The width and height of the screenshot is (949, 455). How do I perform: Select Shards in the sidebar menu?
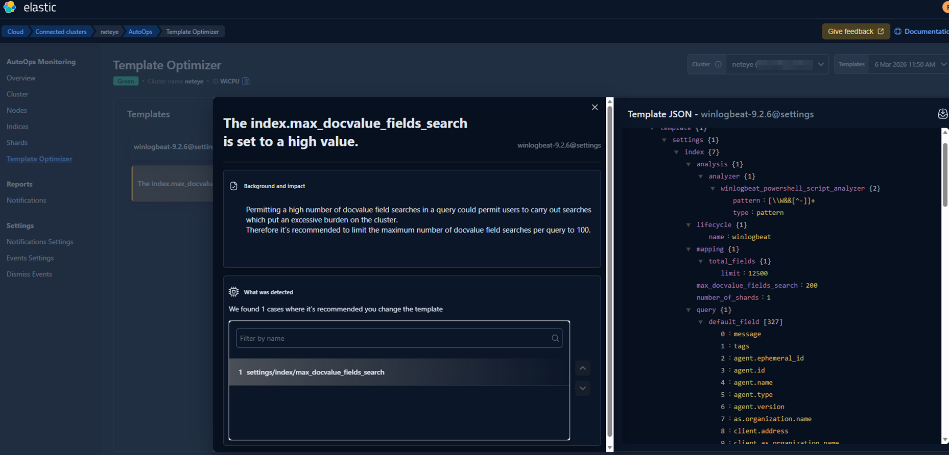17,143
